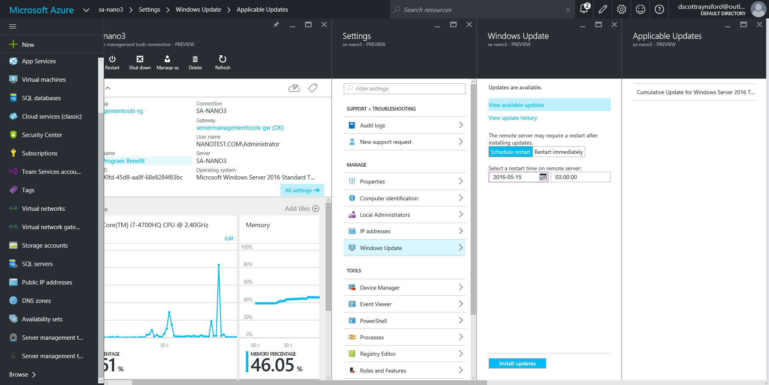The image size is (769, 385).
Task: Click the PowerShell icon
Action: [x=352, y=320]
